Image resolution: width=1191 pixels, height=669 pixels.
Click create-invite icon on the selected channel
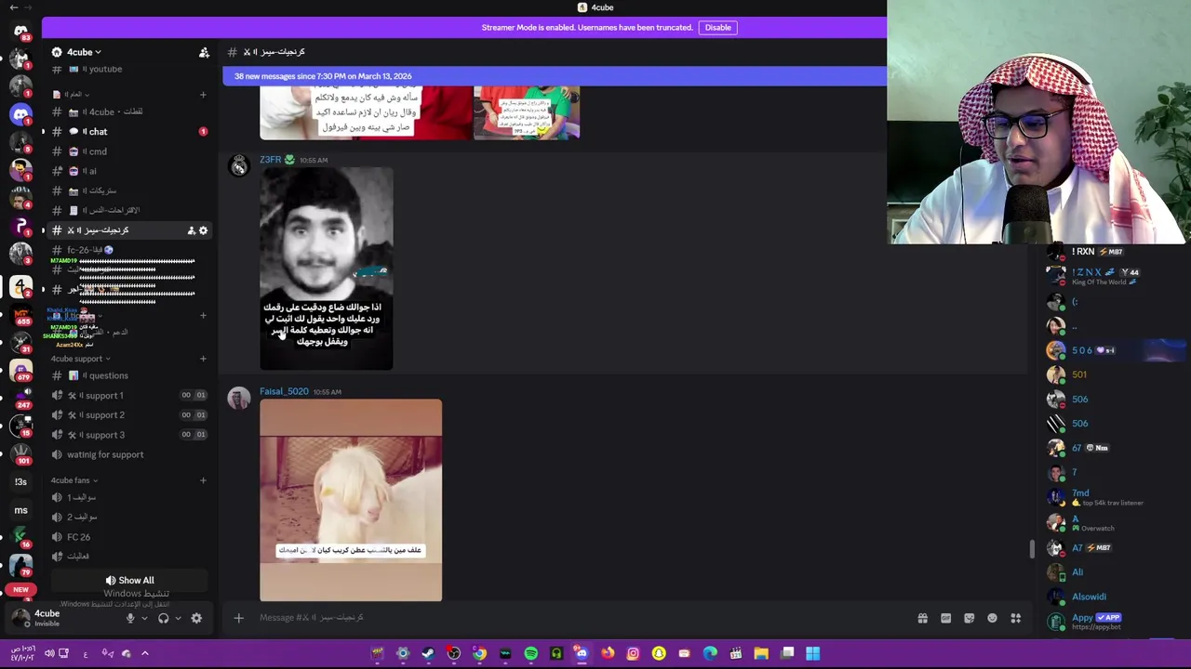point(191,230)
